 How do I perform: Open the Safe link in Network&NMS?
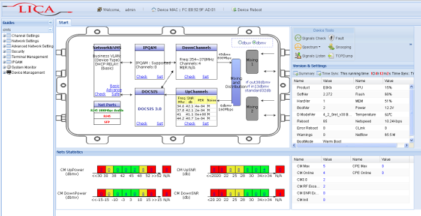[116, 94]
